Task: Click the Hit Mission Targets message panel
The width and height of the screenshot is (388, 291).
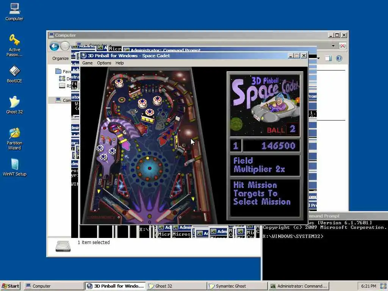Action: point(265,198)
